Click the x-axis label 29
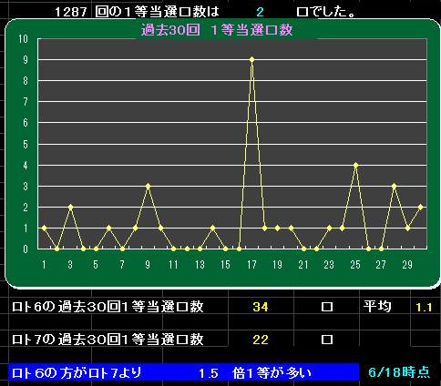441x386 pixels. 407,265
